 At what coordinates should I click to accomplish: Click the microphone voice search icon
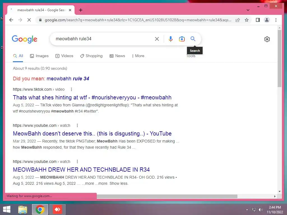point(170,39)
